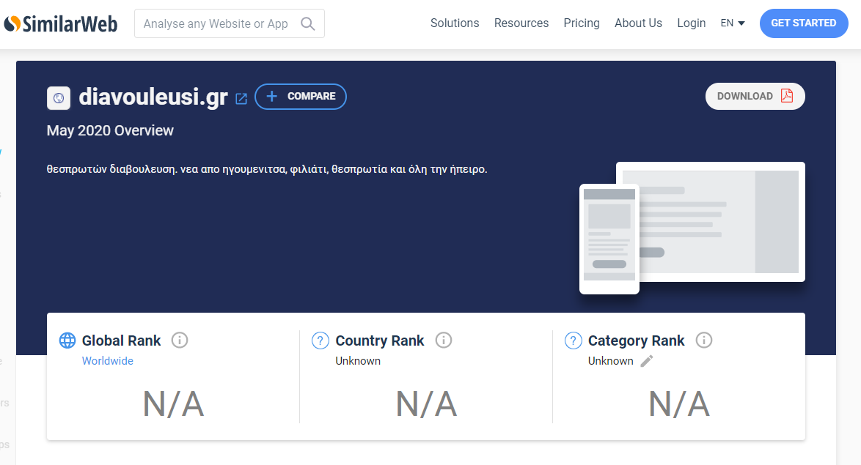Click the Global Rank globe icon
861x465 pixels.
[67, 341]
